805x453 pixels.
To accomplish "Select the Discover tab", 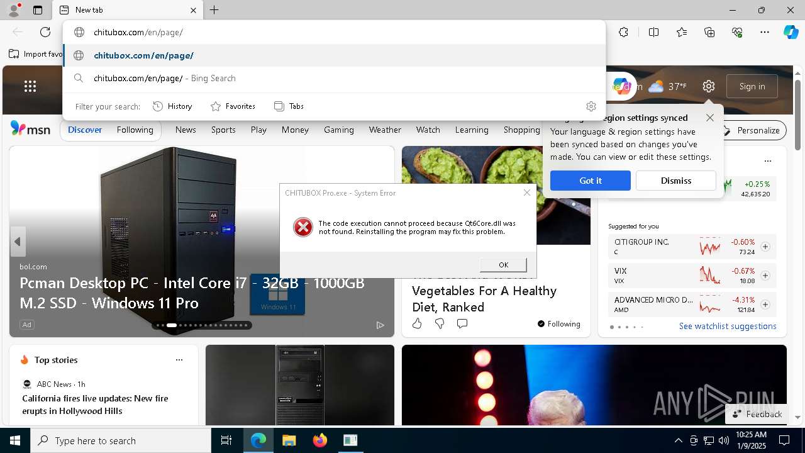I will point(85,130).
